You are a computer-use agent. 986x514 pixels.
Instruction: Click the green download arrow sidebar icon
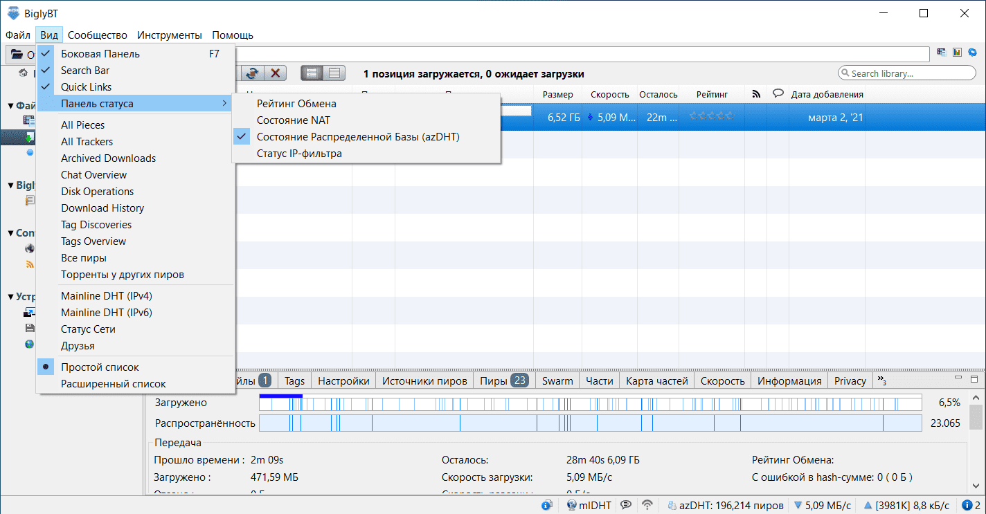30,137
